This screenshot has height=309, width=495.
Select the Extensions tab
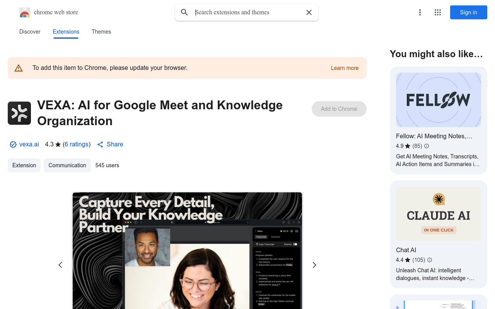click(x=66, y=32)
